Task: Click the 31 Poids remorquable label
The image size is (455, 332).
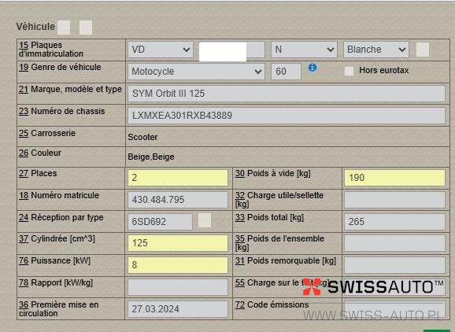Action: tap(286, 260)
